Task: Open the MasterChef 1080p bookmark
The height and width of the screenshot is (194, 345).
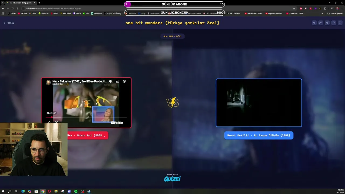Action: [x=254, y=13]
